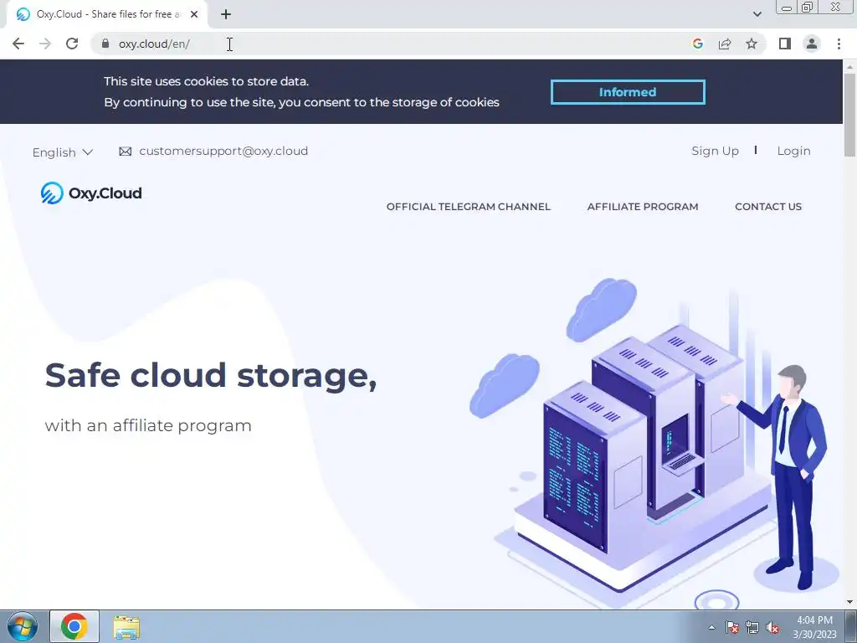The image size is (857, 643).
Task: Share this page via share icon
Action: [x=725, y=44]
